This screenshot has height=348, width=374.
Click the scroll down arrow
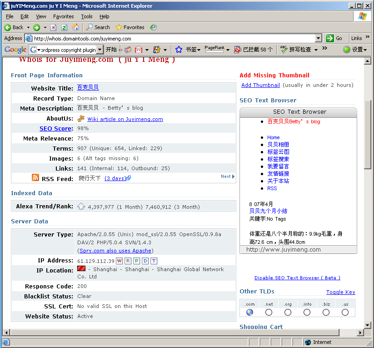click(367, 325)
